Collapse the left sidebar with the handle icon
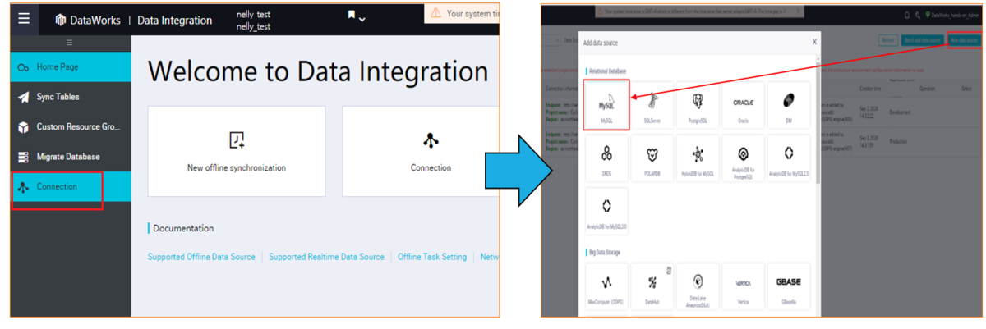This screenshot has height=329, width=986. (69, 43)
